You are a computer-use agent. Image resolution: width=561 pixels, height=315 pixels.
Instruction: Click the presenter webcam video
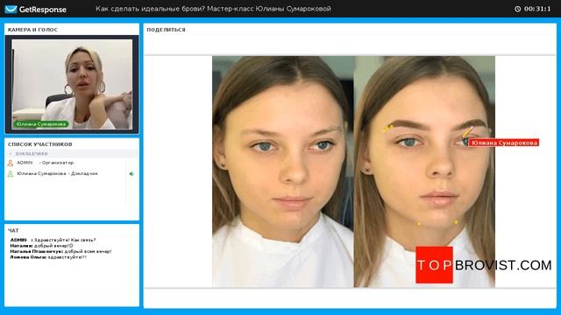tap(72, 84)
